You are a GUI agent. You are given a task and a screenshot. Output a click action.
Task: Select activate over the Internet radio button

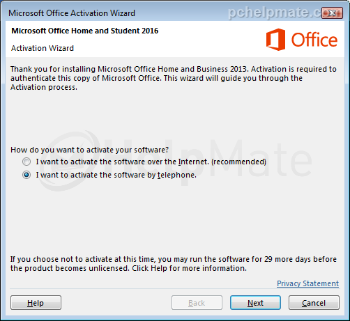click(26, 162)
